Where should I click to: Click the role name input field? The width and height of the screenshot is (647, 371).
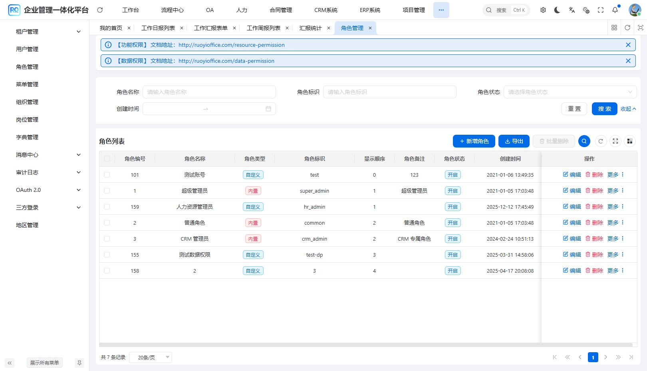(209, 92)
